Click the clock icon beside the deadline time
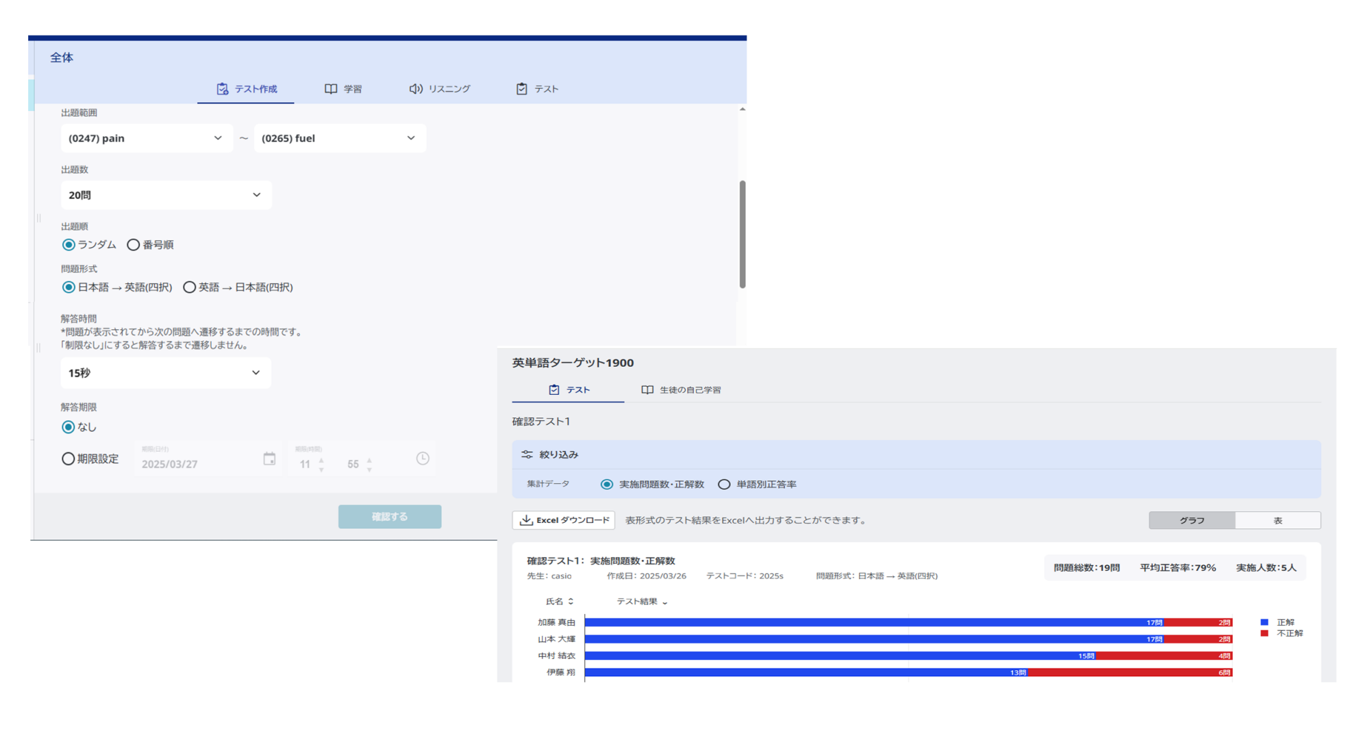The height and width of the screenshot is (733, 1370). tap(422, 459)
